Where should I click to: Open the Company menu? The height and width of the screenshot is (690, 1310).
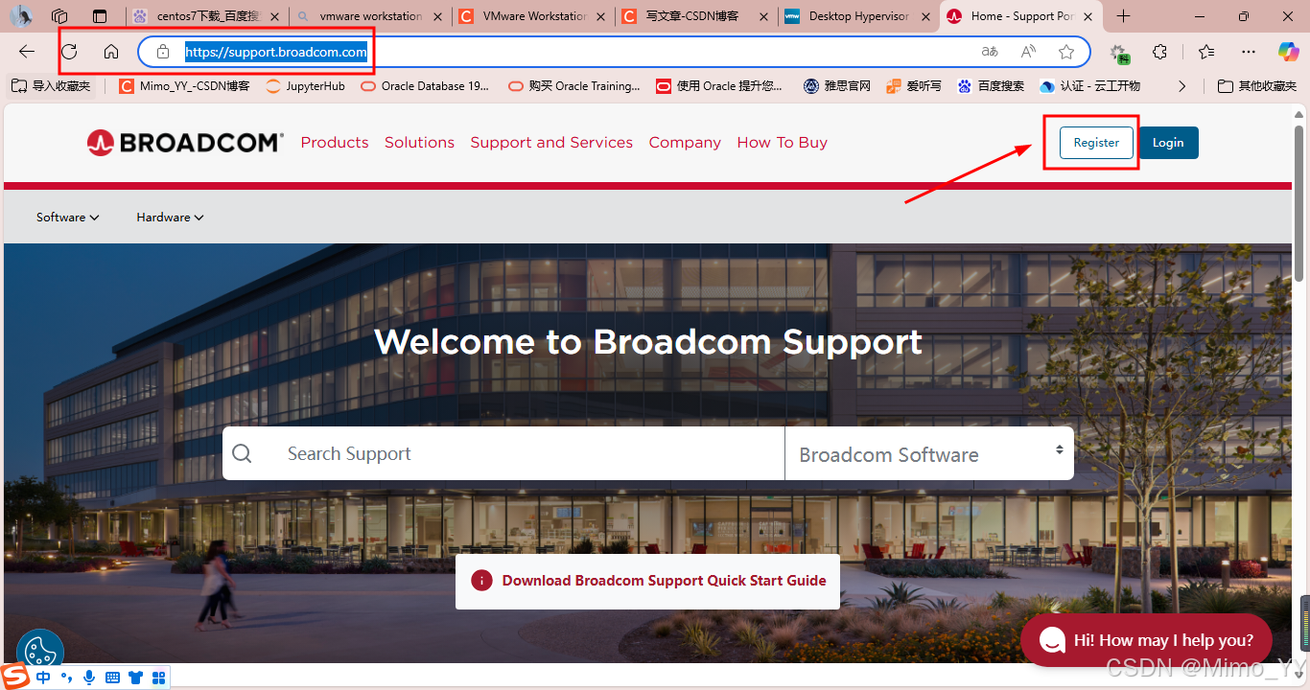pyautogui.click(x=685, y=143)
